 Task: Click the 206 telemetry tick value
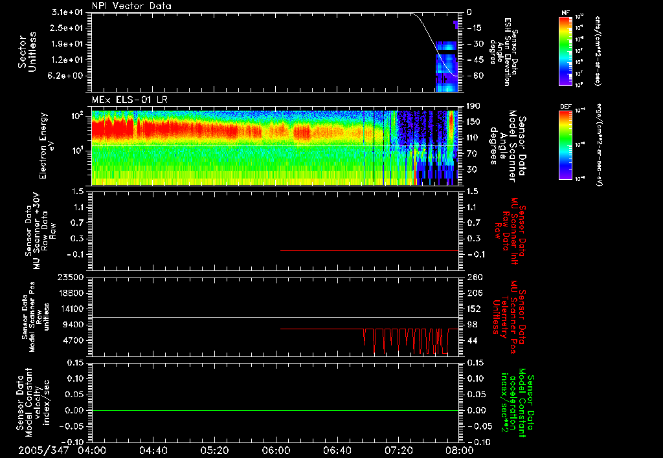[x=475, y=293]
